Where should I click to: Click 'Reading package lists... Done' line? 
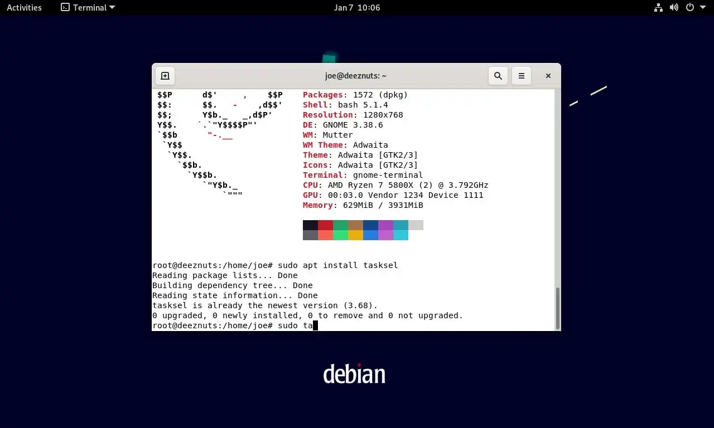pos(225,275)
